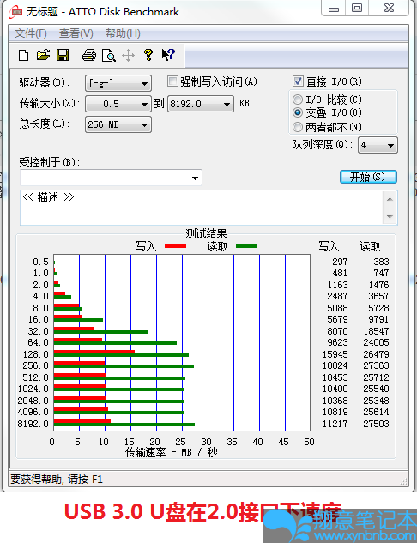This screenshot has height=543, width=417.
Task: Click the 测试结果 group title
Action: tap(206, 233)
